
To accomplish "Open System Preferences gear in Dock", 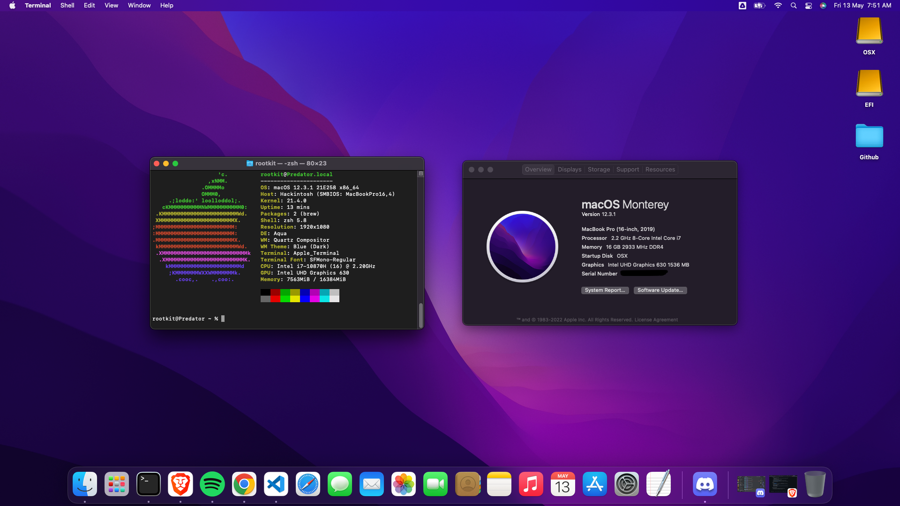I will click(627, 484).
